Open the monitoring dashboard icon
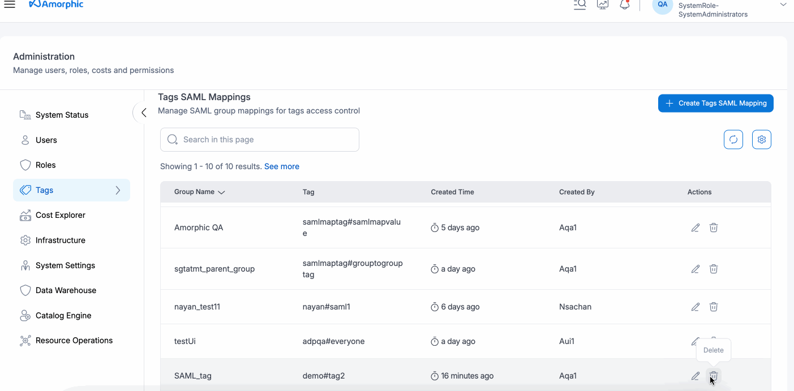 pos(602,5)
